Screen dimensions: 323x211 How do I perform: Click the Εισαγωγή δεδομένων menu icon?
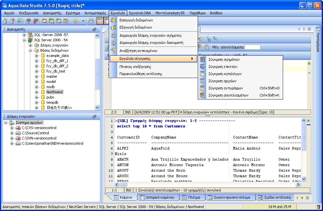coord(113,20)
